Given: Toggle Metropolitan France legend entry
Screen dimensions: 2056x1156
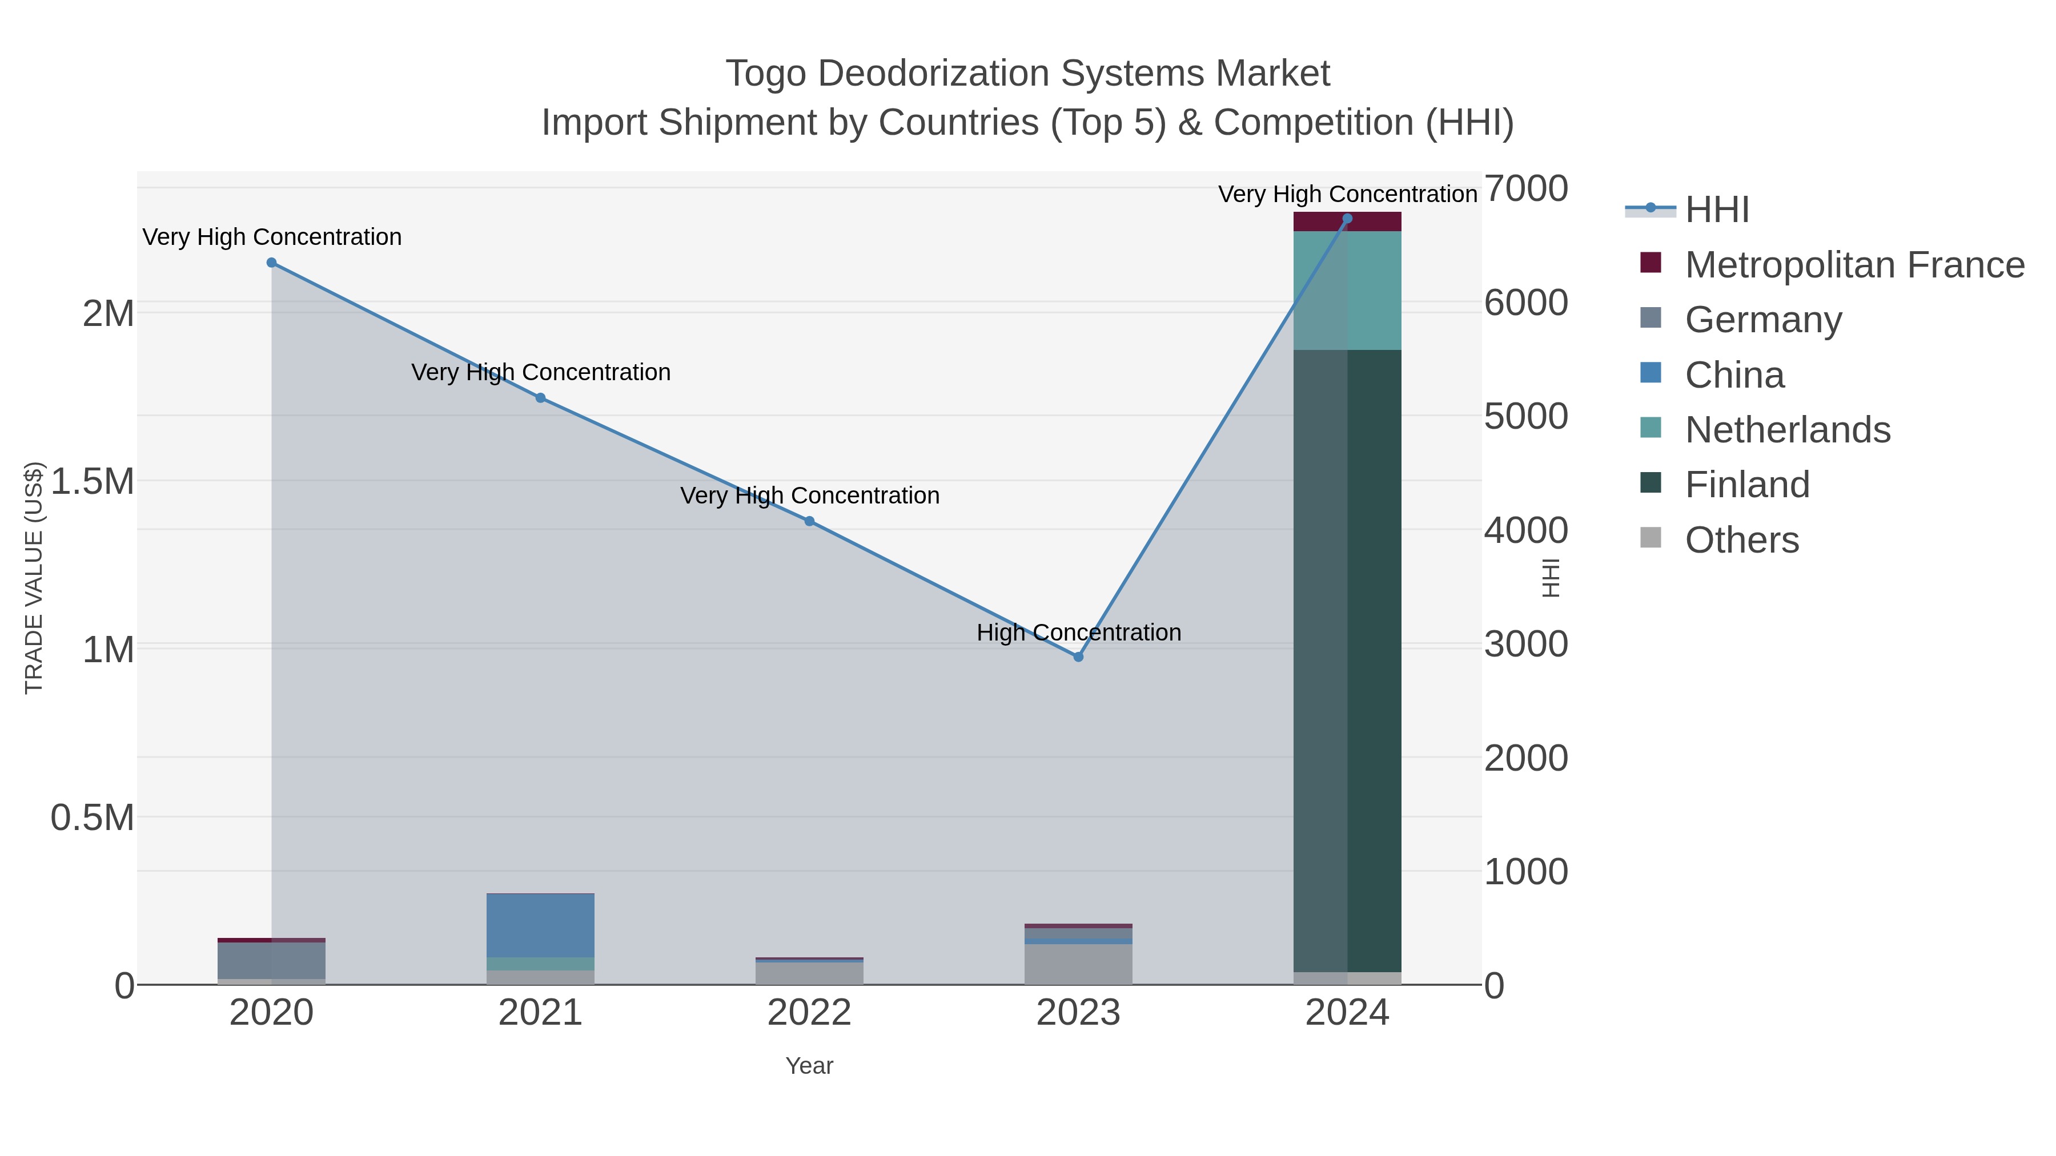Looking at the screenshot, I should (1832, 265).
